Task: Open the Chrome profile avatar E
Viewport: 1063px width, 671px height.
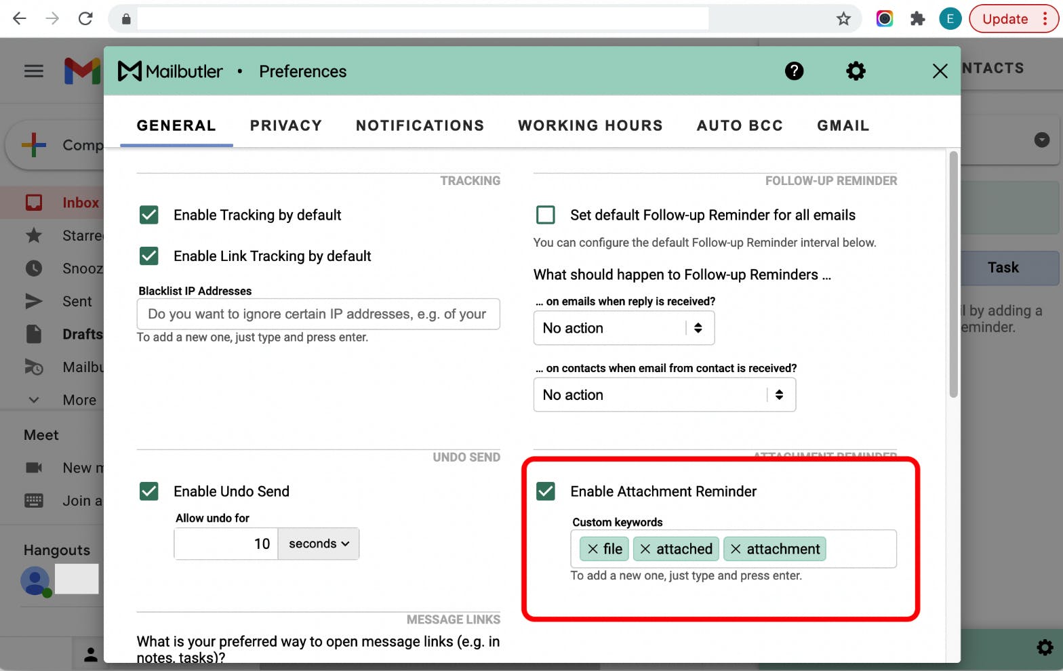Action: pyautogui.click(x=950, y=19)
